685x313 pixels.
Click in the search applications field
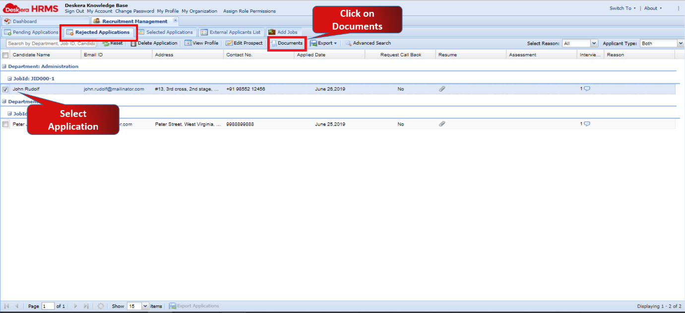[x=50, y=43]
